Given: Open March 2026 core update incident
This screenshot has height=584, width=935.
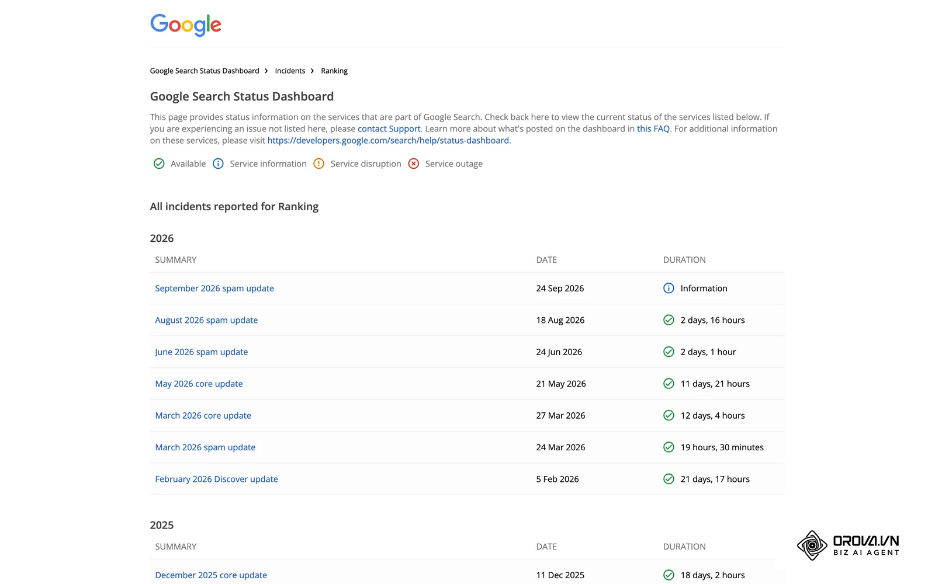Looking at the screenshot, I should 203,415.
